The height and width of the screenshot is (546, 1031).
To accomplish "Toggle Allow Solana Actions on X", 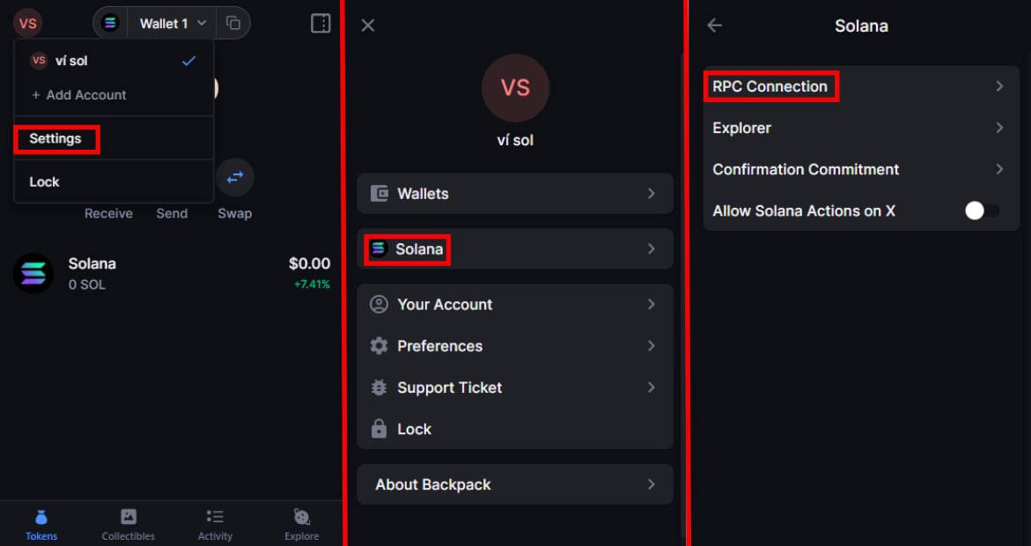I will tap(982, 210).
